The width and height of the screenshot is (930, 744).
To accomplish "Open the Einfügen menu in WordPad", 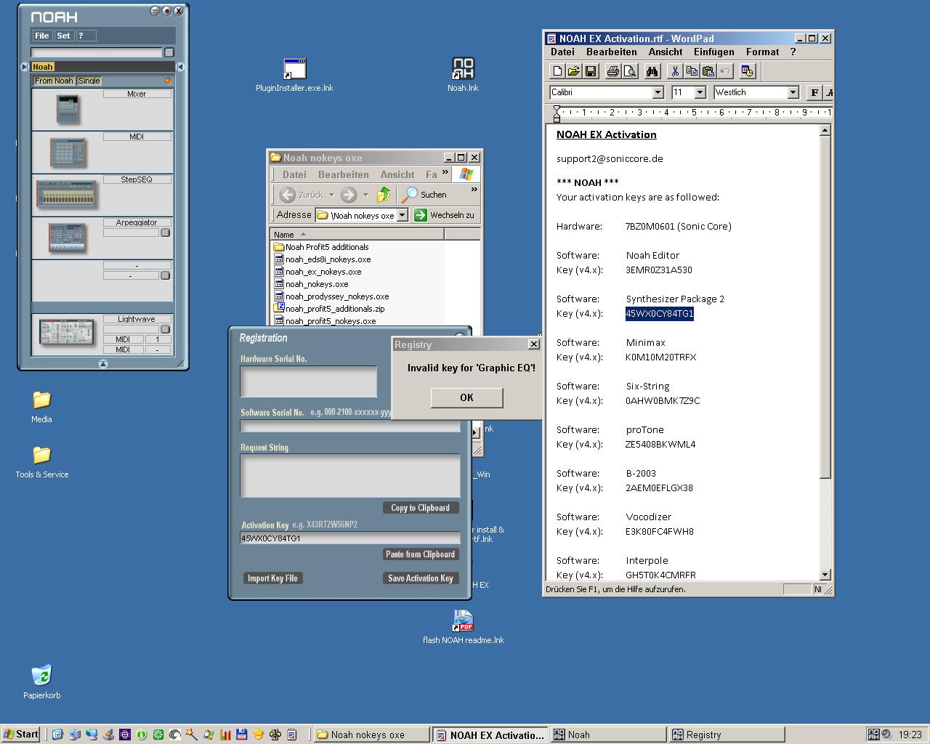I will click(714, 52).
